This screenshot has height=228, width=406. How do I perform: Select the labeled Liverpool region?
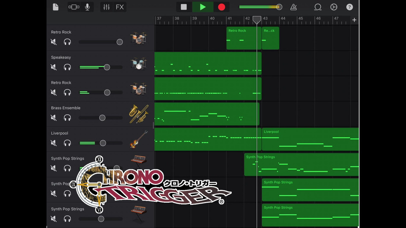(310, 139)
